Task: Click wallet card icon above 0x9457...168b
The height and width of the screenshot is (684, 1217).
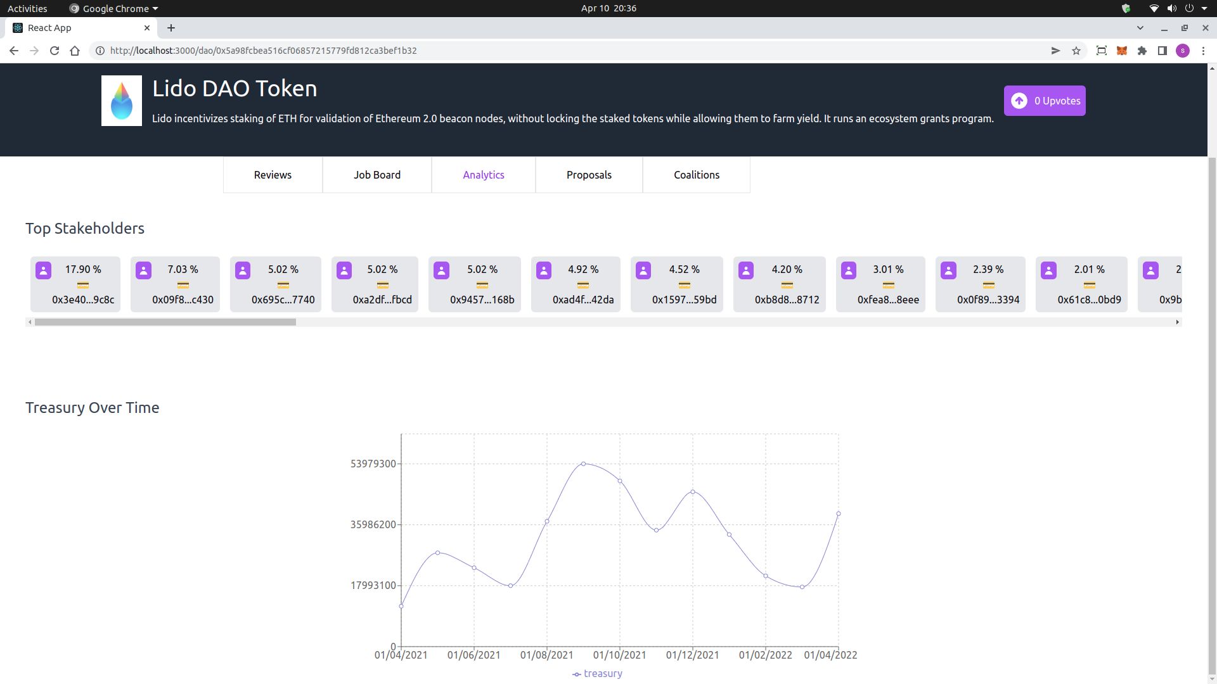Action: point(482,285)
